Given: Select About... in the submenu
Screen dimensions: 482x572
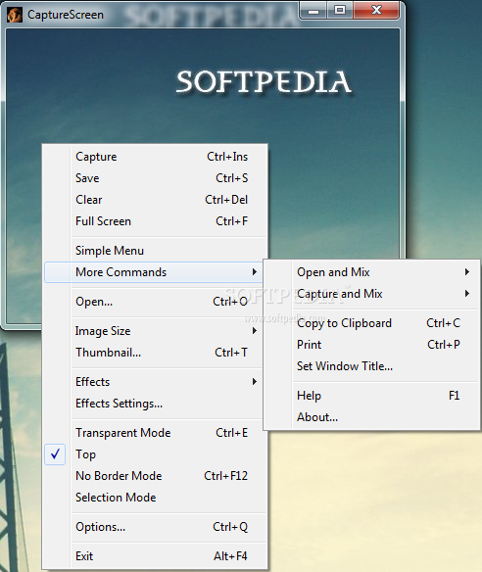Looking at the screenshot, I should 372,417.
